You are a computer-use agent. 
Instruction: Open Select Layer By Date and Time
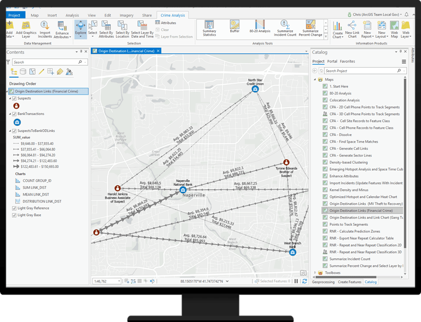(x=142, y=30)
